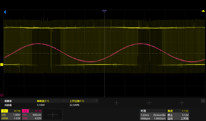The image size is (206, 121).
Task: Add a measurement in the third slot plus icon
Action: [117, 103]
